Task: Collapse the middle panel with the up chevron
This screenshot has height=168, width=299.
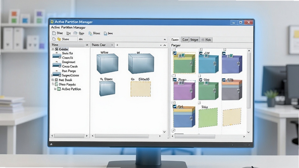Action: pyautogui.click(x=164, y=45)
